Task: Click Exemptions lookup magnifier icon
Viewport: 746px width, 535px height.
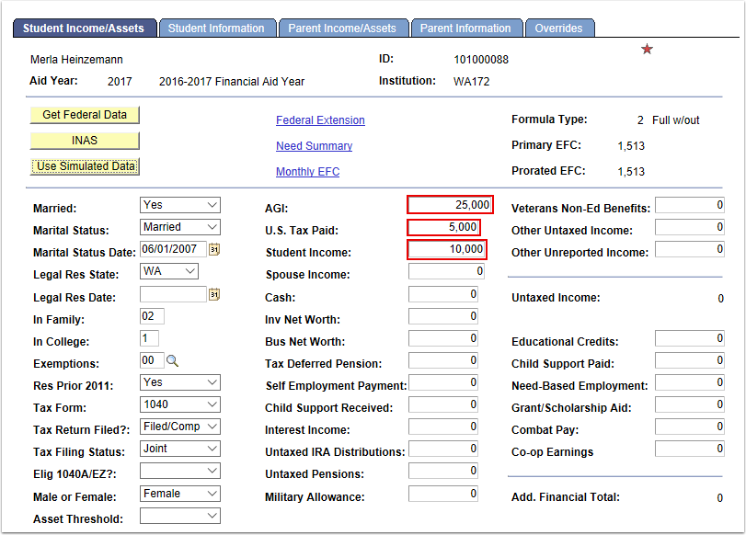Action: pyautogui.click(x=172, y=361)
